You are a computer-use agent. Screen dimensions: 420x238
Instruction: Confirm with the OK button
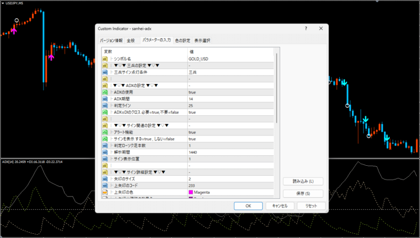coord(248,206)
